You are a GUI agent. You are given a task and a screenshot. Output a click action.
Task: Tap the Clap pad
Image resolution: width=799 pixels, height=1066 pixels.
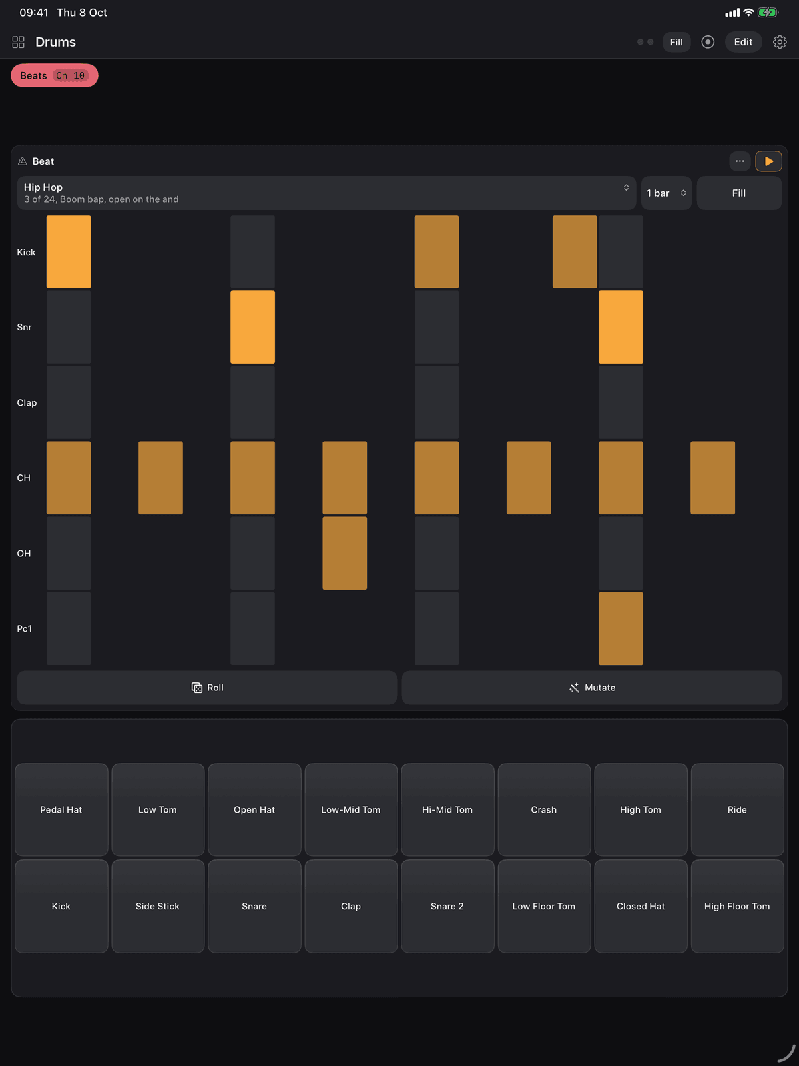(x=351, y=906)
